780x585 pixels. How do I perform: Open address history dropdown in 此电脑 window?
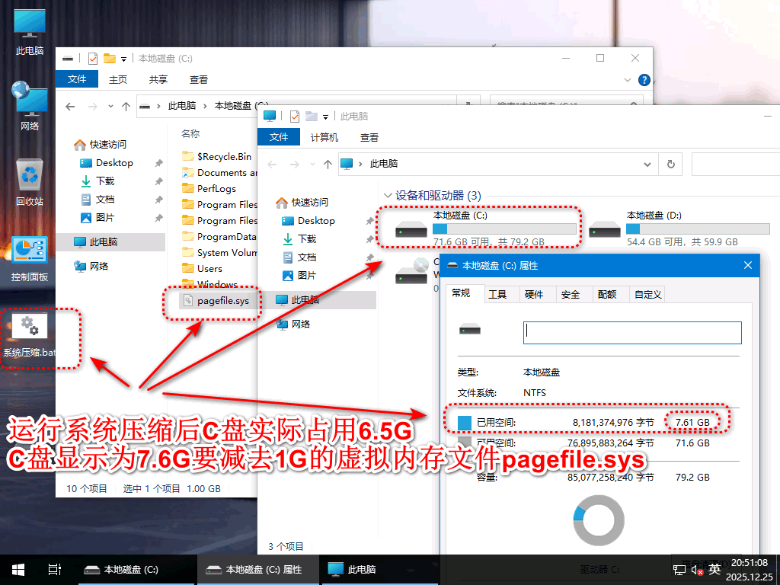pos(647,165)
